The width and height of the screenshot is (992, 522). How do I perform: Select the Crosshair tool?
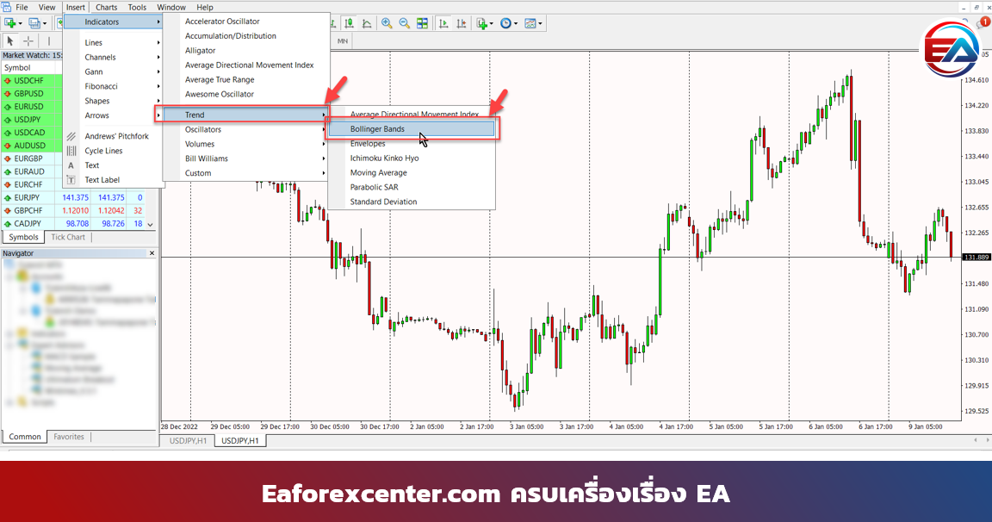28,40
